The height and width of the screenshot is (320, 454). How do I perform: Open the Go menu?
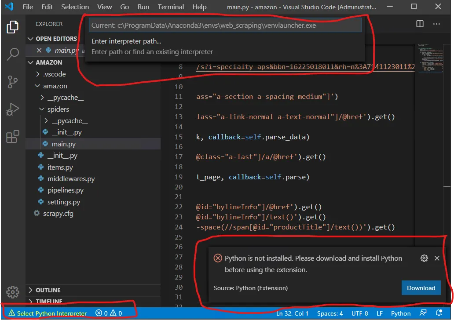(124, 7)
